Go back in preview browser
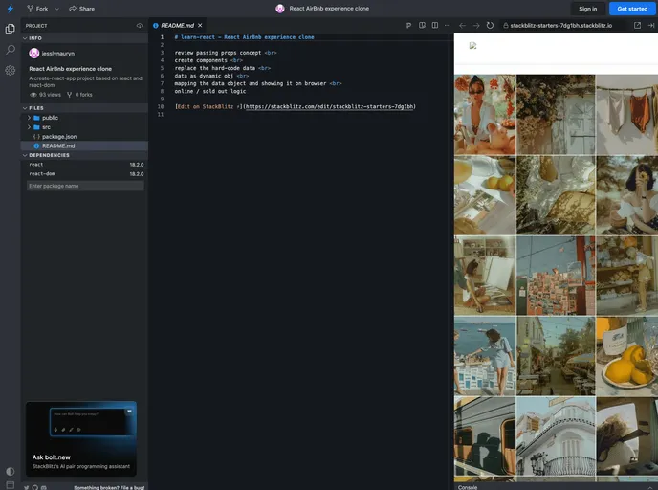Screen dimensions: 658x490 (463, 26)
